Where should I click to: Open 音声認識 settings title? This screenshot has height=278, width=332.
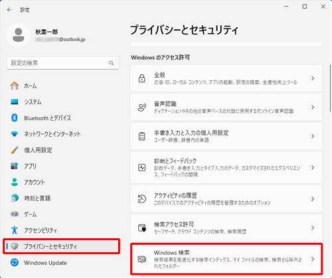(165, 104)
